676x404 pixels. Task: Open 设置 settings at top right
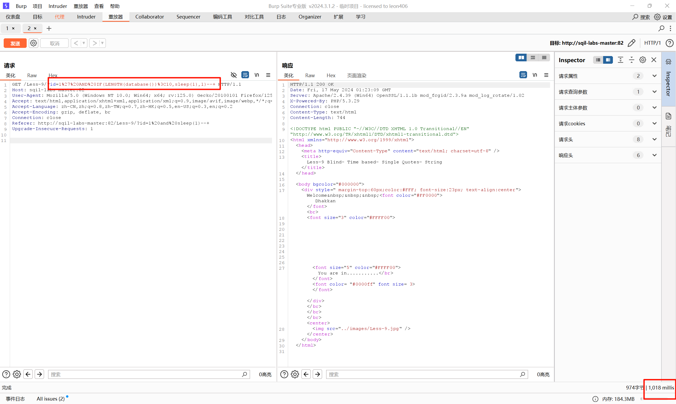click(663, 17)
